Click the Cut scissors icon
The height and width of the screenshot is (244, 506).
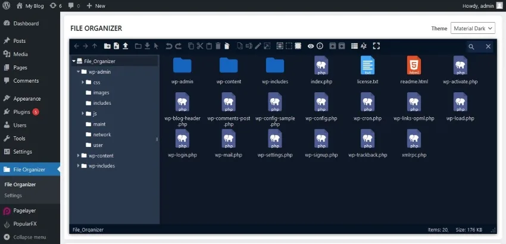[x=200, y=46]
